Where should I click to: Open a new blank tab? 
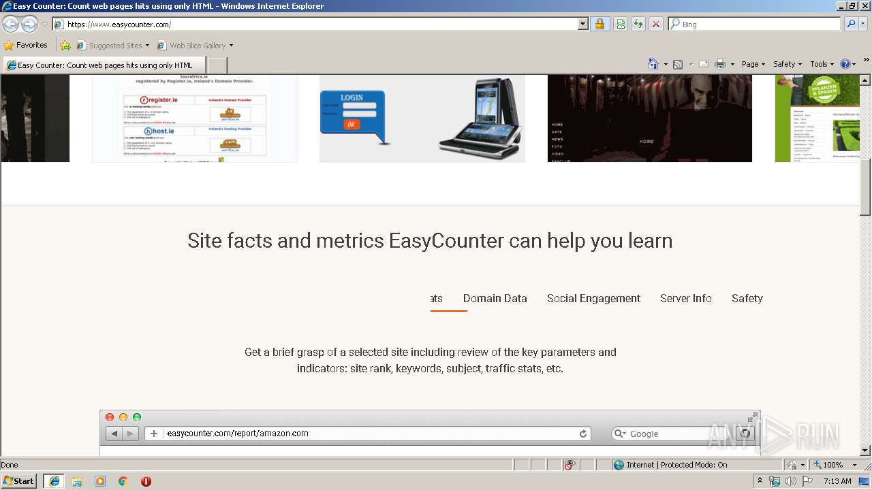point(217,65)
